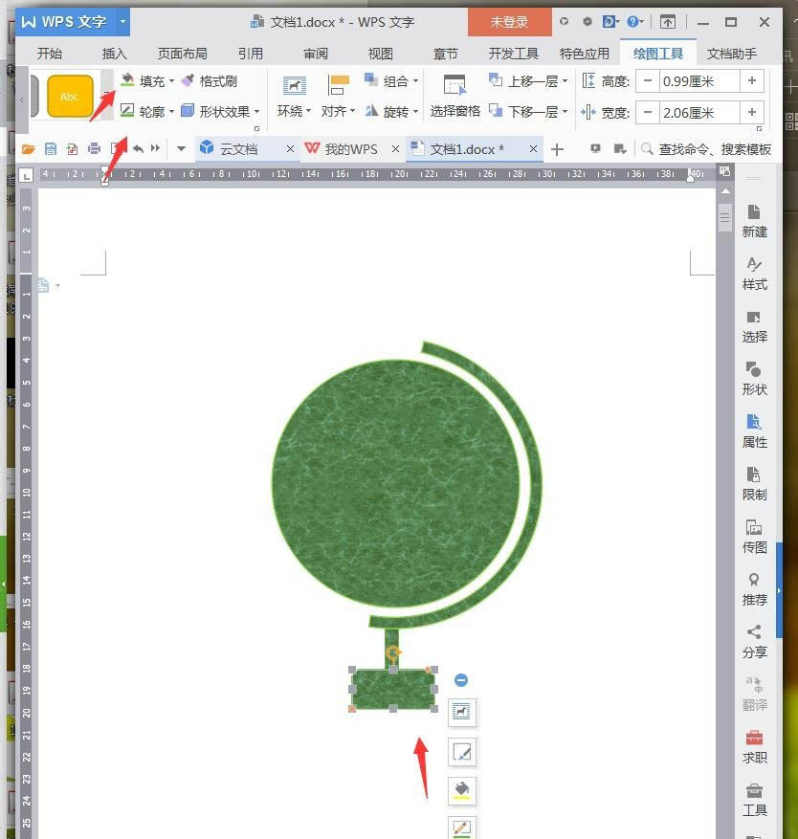
Task: Click the floating fill bucket icon
Action: pyautogui.click(x=461, y=791)
